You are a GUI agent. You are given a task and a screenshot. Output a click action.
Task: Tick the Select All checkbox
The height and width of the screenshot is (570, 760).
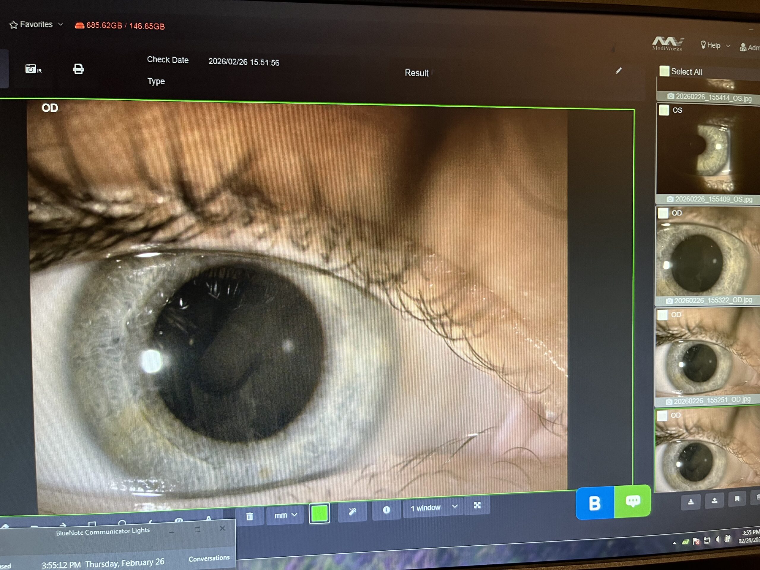[664, 71]
